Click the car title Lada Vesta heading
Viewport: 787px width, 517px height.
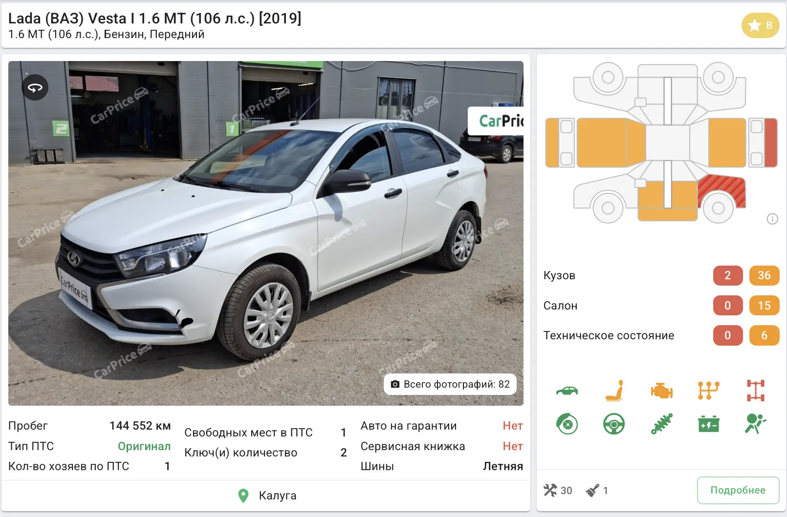[x=155, y=19]
